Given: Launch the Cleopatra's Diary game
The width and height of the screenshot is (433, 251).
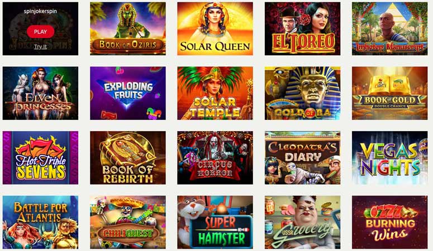Looking at the screenshot, I should click(302, 158).
